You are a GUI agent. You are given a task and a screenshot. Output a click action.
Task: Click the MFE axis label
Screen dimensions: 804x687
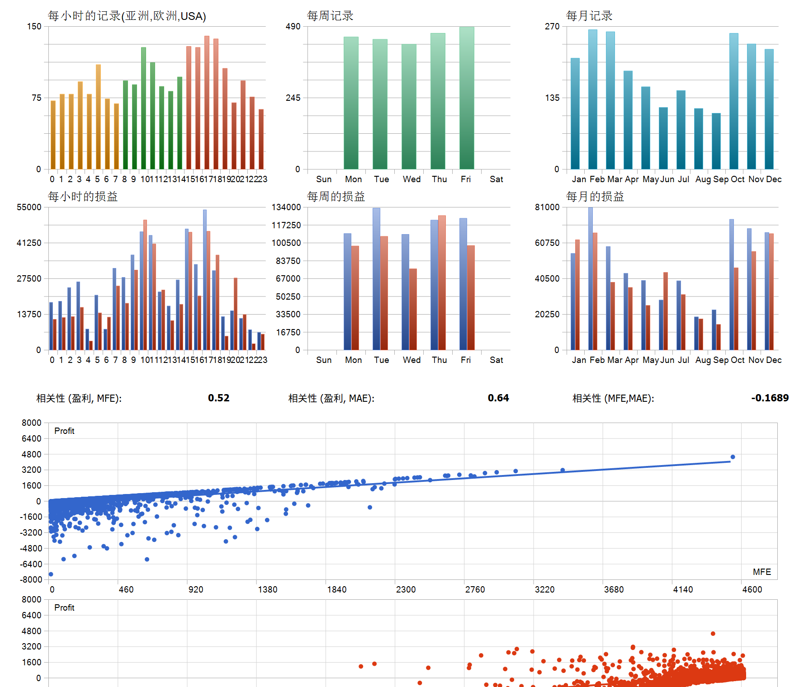761,572
